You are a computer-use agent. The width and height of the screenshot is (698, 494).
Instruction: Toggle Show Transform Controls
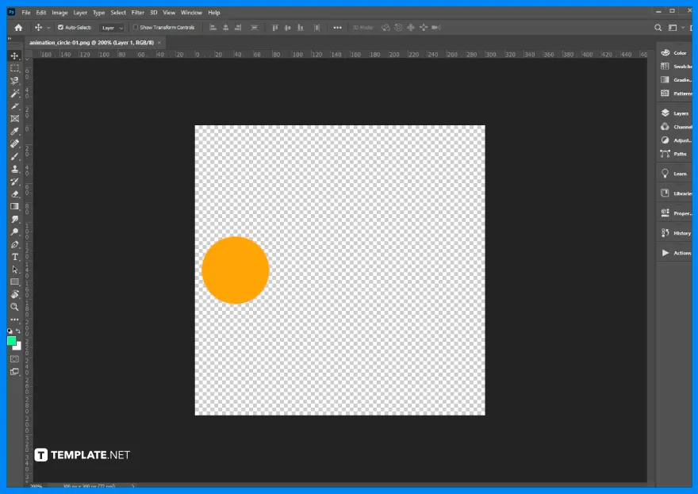[x=135, y=27]
